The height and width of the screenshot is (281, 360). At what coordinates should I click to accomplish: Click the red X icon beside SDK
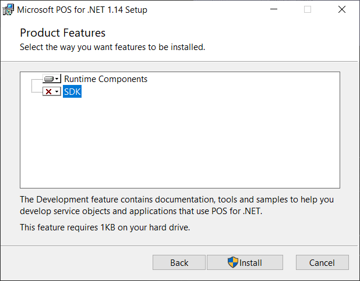coord(49,92)
